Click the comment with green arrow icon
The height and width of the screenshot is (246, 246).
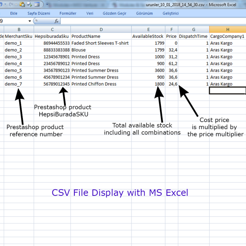click(29, 4)
